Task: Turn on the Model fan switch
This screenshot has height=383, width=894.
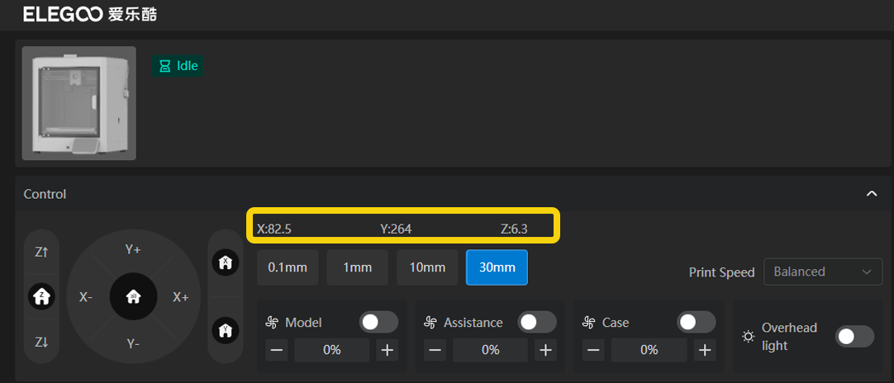Action: [x=378, y=322]
